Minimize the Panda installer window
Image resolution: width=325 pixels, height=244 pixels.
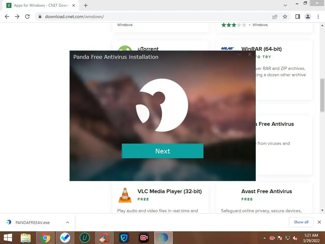239,55
